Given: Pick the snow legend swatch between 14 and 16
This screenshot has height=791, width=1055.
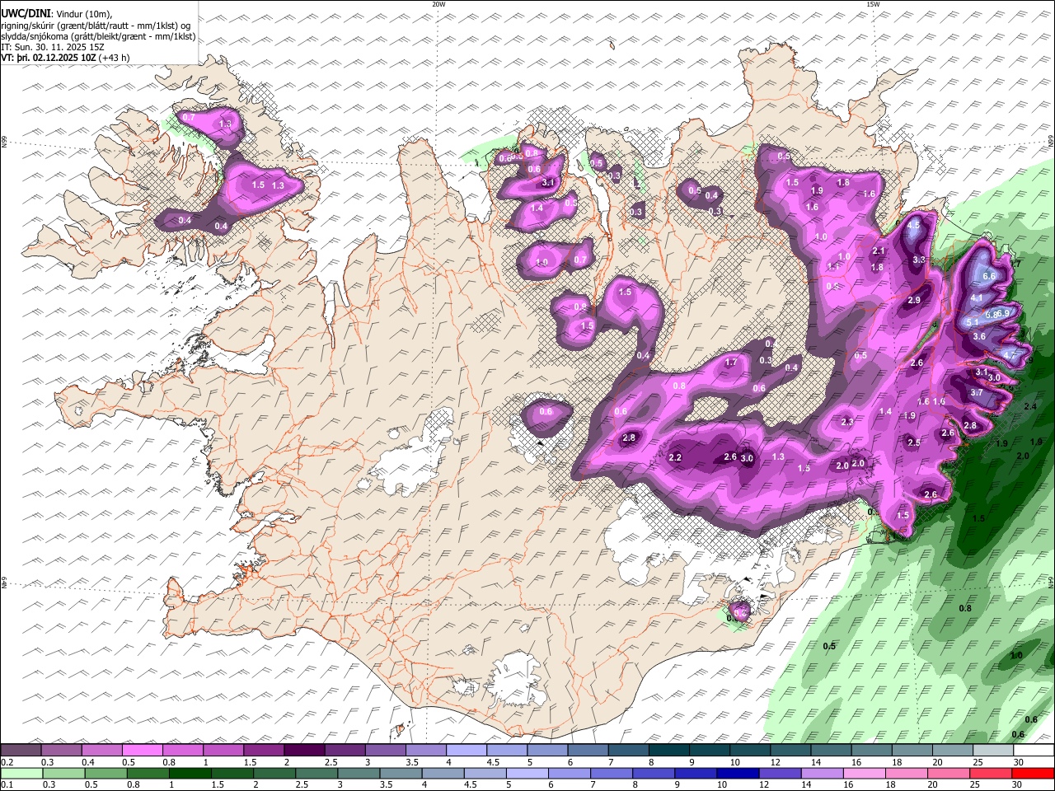Looking at the screenshot, I should click(x=831, y=750).
